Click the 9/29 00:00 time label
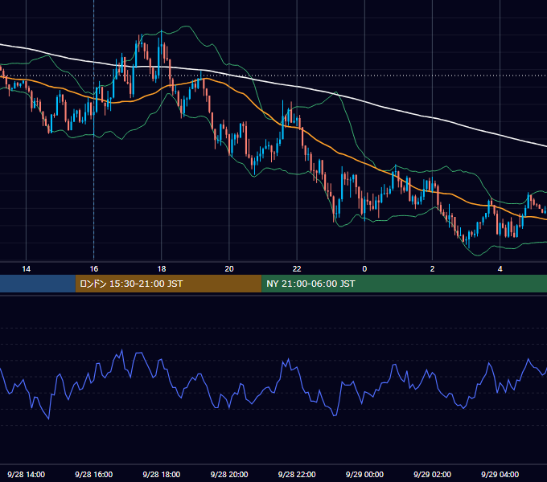This screenshot has height=482, width=547. click(x=364, y=474)
